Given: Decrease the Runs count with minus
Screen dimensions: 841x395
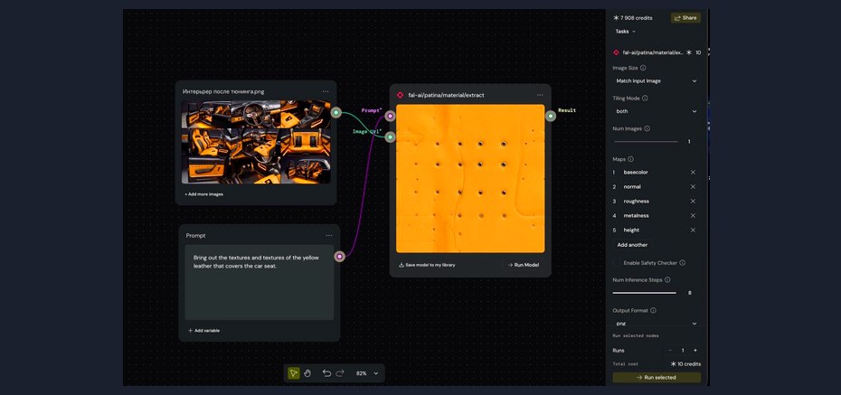Looking at the screenshot, I should coord(670,350).
